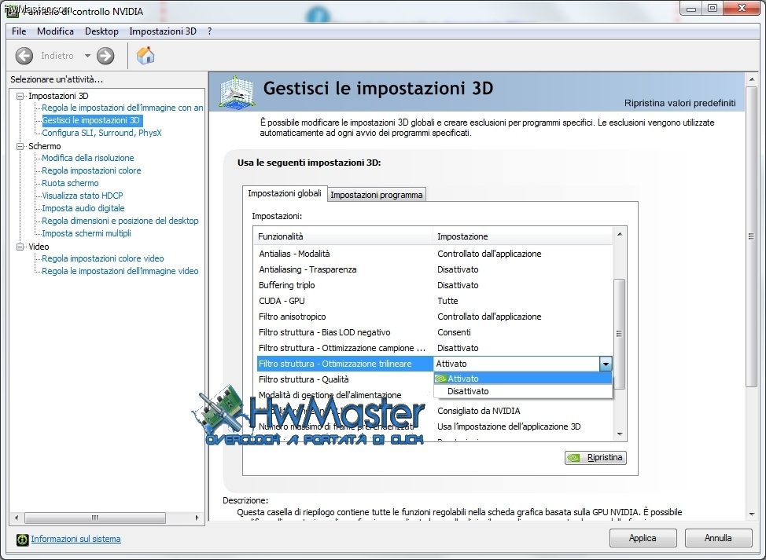Click the Consenti value for Bias LOD
The width and height of the screenshot is (766, 560).
pos(454,332)
